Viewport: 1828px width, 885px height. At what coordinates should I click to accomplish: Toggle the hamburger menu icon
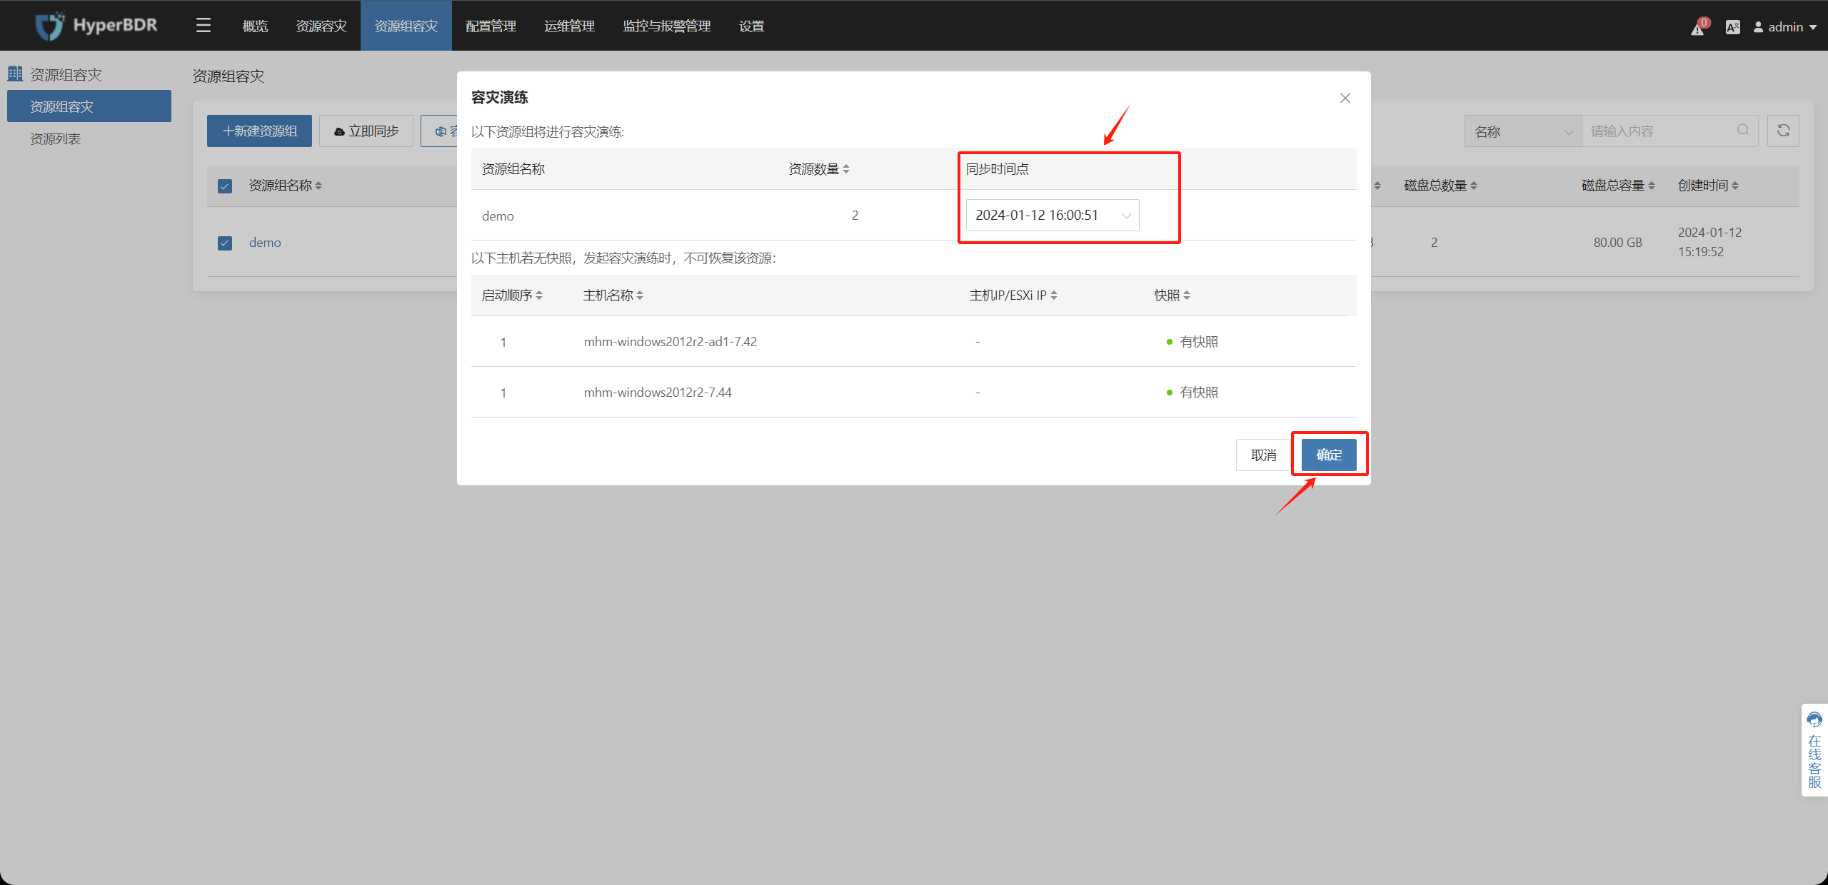[204, 26]
